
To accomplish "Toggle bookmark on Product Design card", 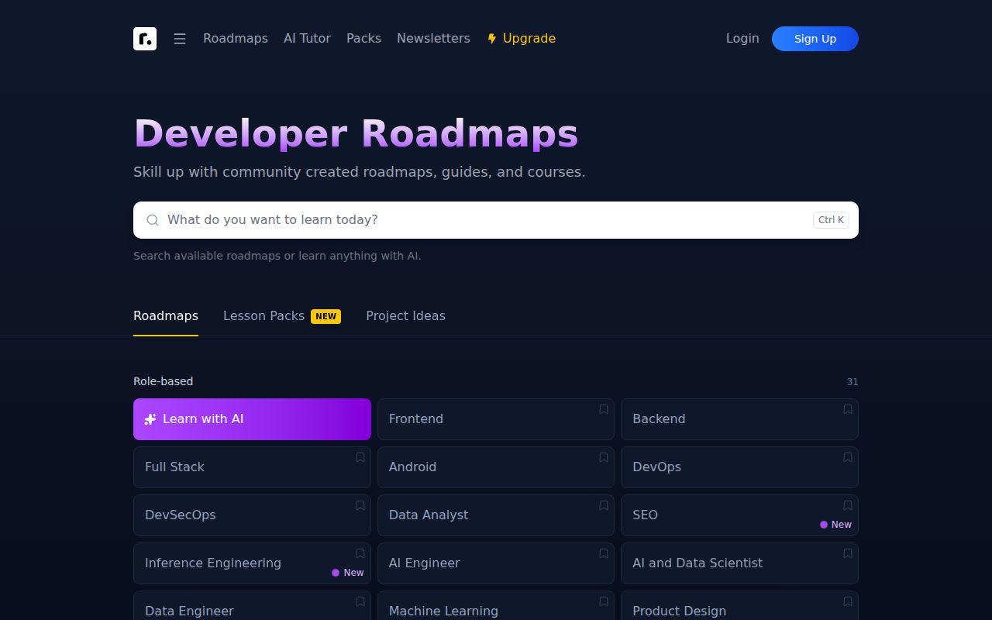I will [x=848, y=601].
